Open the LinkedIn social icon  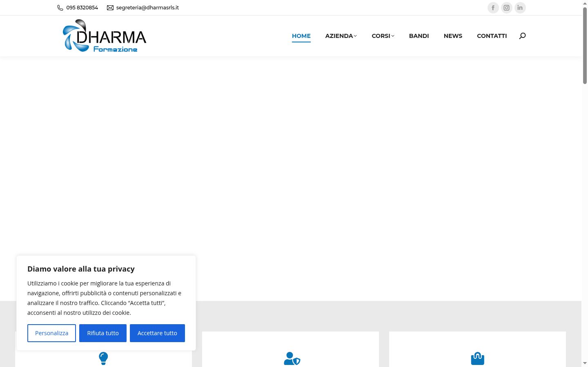(x=520, y=8)
